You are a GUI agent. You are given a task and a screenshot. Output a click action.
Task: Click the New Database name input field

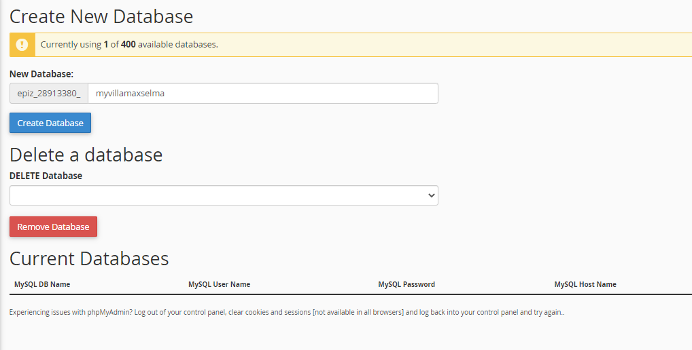[x=262, y=94]
